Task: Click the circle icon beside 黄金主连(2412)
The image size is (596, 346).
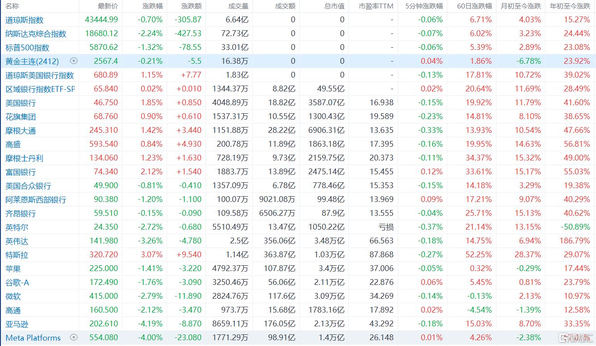Action: tap(74, 61)
